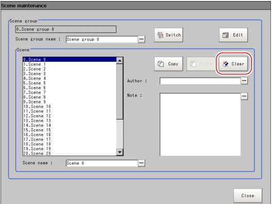
Task: Click the Note text area
Action: (x=200, y=125)
